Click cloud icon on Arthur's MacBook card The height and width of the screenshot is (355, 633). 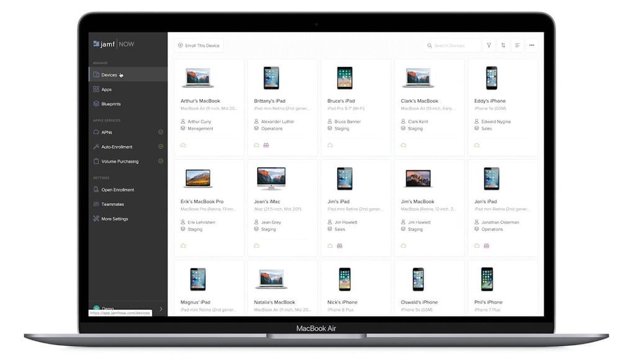click(x=183, y=145)
